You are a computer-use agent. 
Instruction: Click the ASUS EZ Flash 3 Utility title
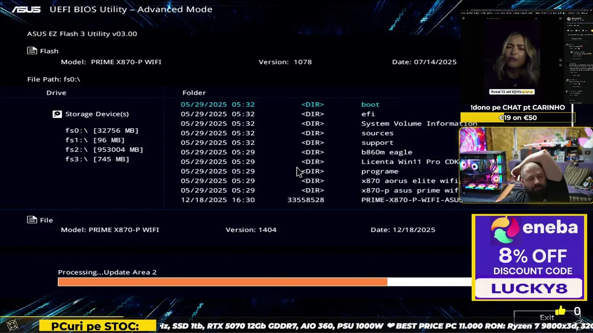pos(82,34)
